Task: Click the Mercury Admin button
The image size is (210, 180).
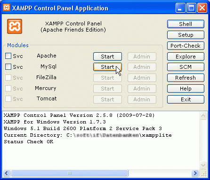Action: tap(142, 89)
